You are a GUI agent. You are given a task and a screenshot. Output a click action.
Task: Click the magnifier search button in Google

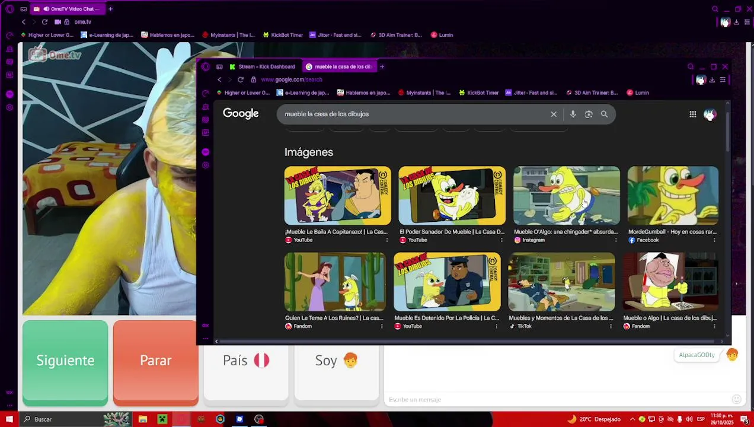[x=604, y=114]
